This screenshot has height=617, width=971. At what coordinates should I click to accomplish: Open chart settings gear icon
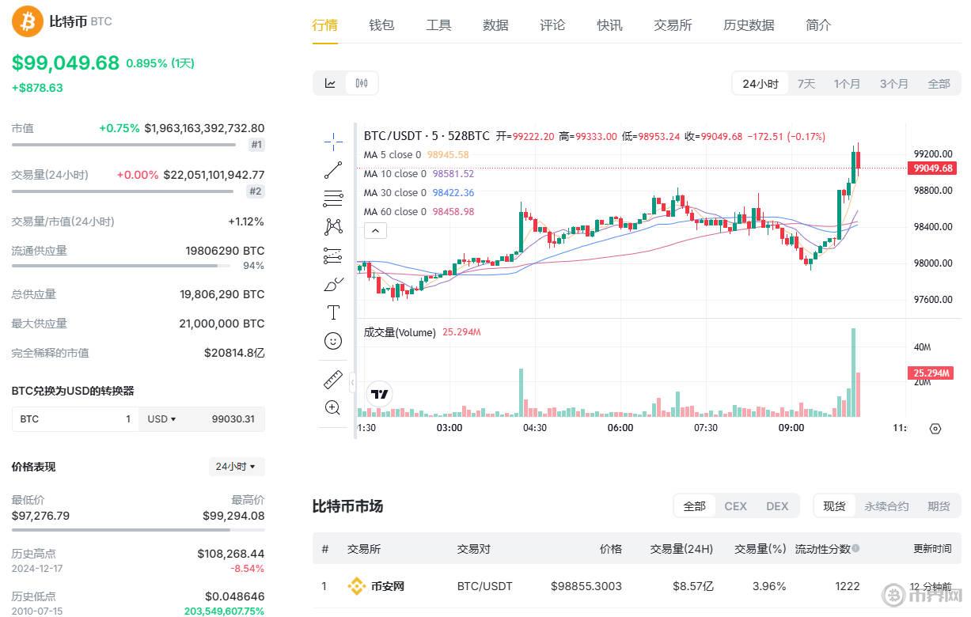pyautogui.click(x=935, y=429)
